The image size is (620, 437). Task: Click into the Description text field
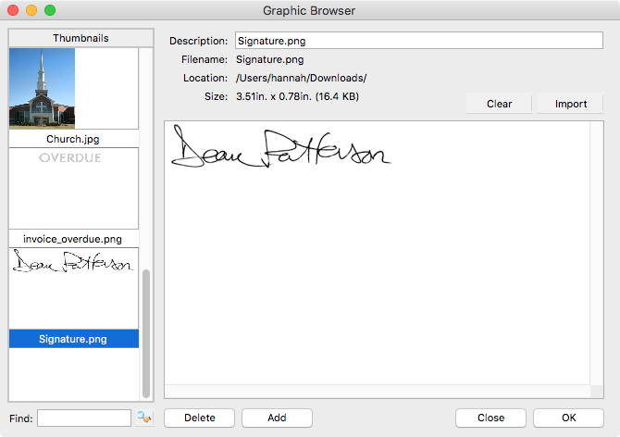click(418, 41)
